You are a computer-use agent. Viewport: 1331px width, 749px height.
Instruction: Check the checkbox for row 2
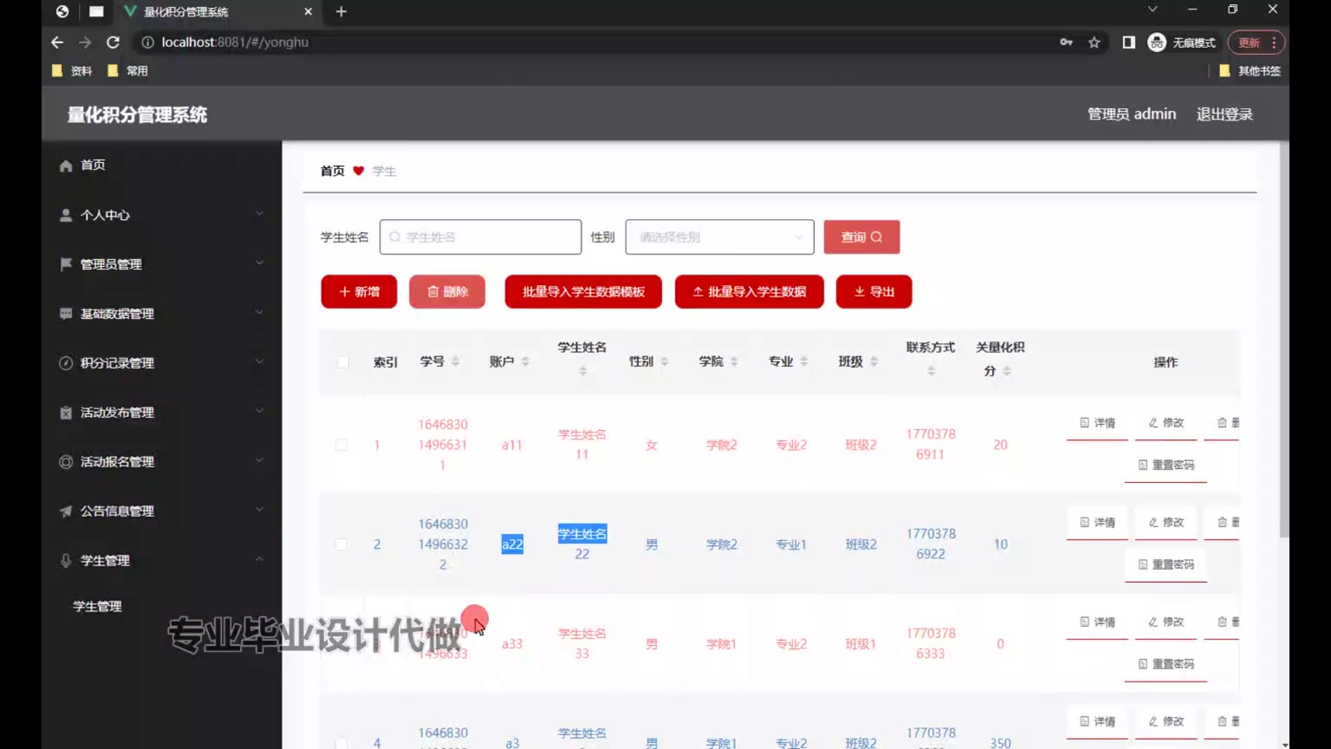[x=341, y=544]
